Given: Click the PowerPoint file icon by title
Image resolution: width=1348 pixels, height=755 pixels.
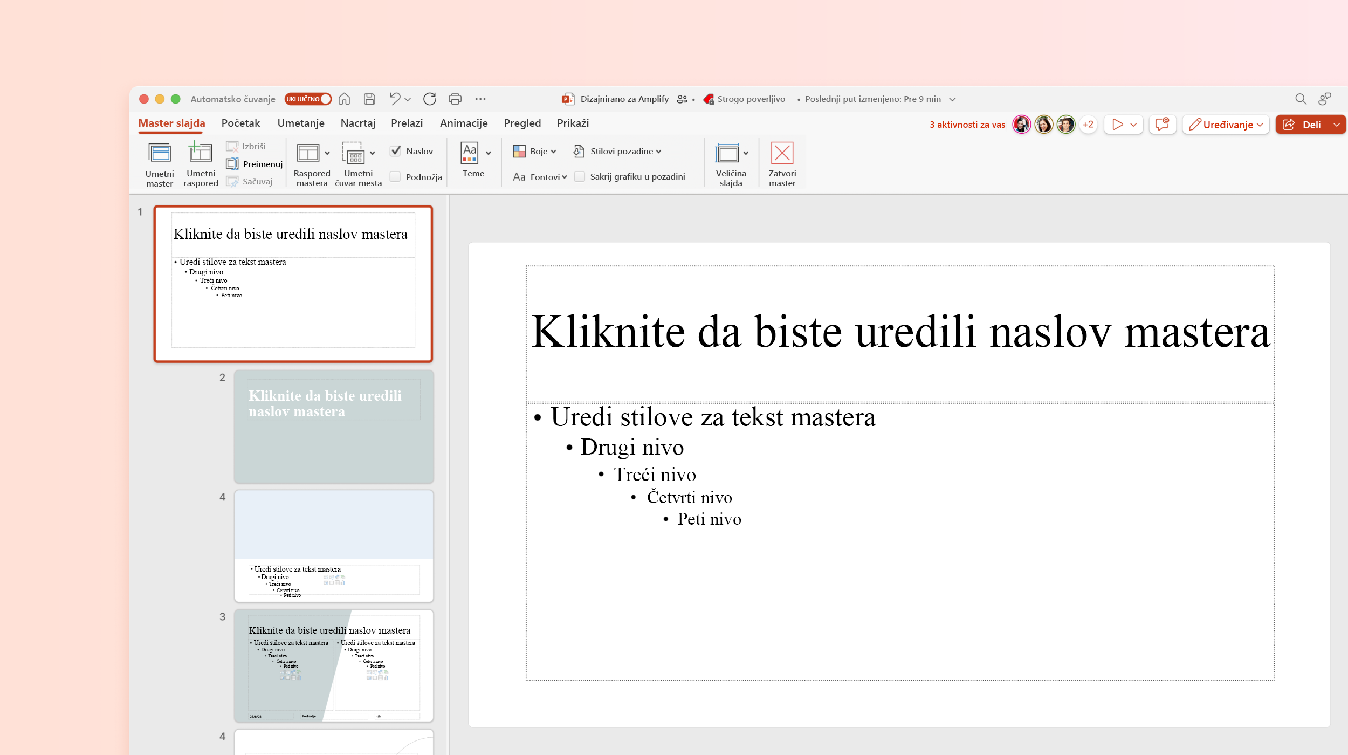Looking at the screenshot, I should (x=568, y=99).
